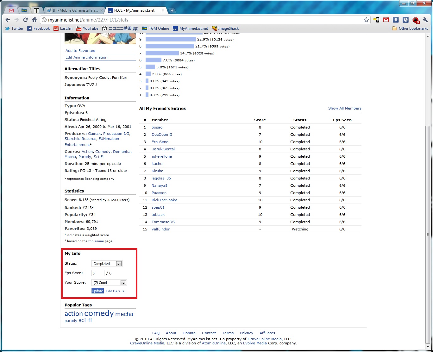Open the FUNimation Entertainment link
The height and width of the screenshot is (352, 433).
click(x=92, y=141)
